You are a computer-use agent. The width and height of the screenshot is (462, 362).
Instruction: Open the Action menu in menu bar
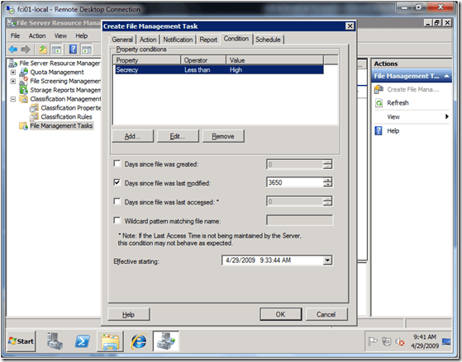point(37,36)
